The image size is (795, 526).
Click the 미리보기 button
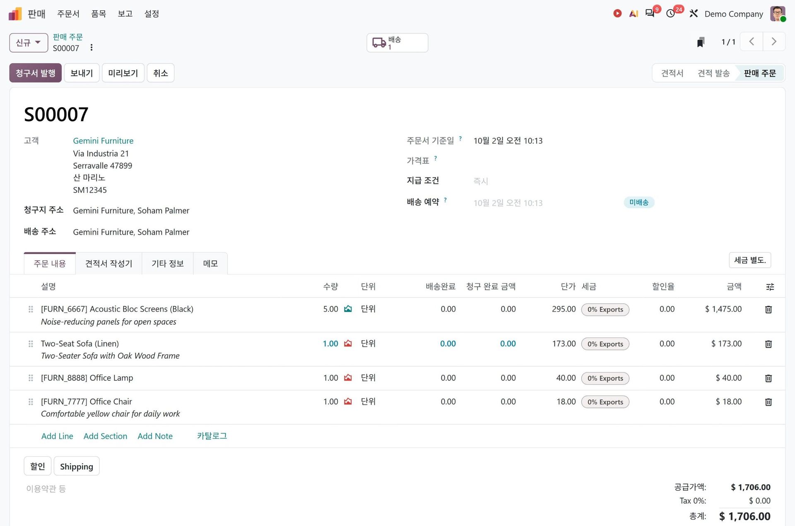[123, 73]
